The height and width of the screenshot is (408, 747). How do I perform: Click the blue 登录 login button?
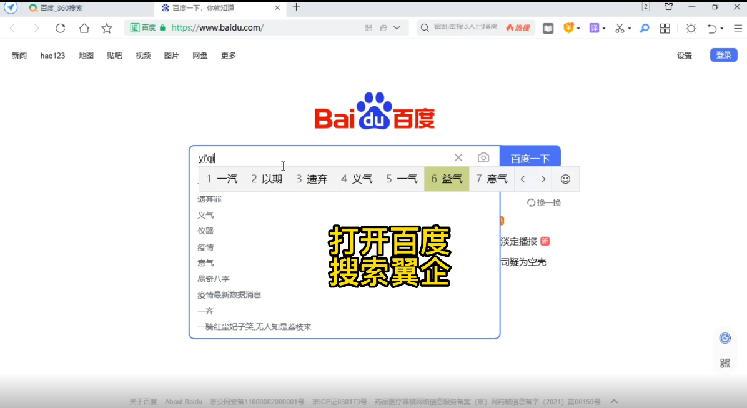pos(724,55)
